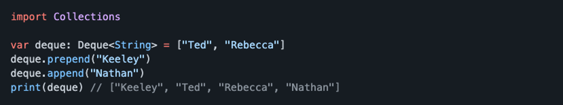Click the append method call
This screenshot has width=563, height=105.
point(65,73)
